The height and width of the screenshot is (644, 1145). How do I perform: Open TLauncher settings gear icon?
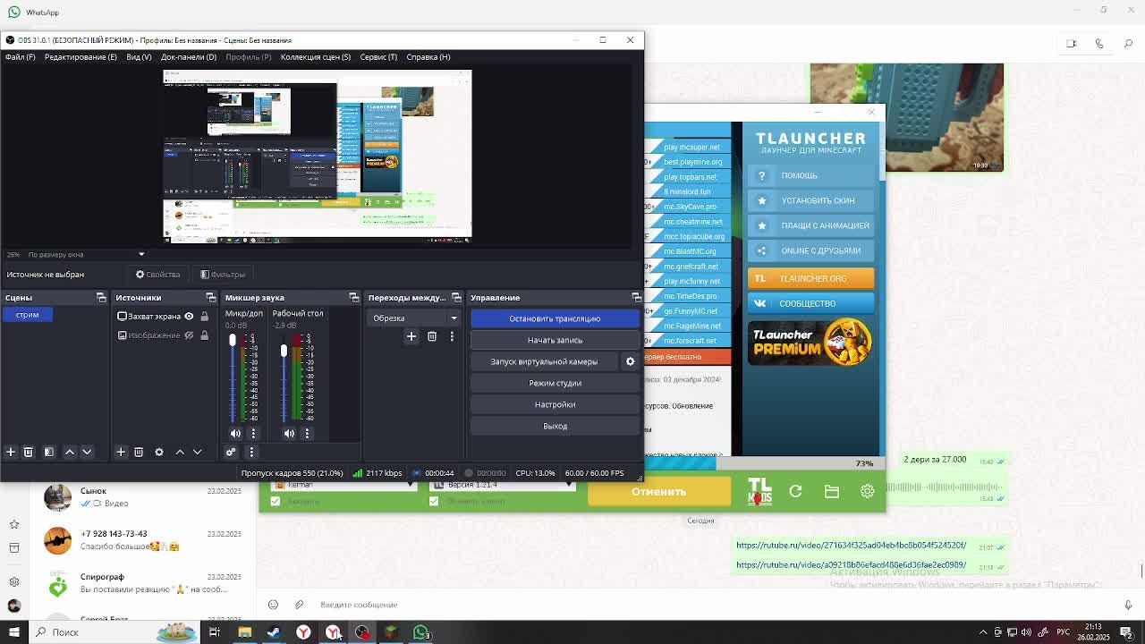click(867, 491)
